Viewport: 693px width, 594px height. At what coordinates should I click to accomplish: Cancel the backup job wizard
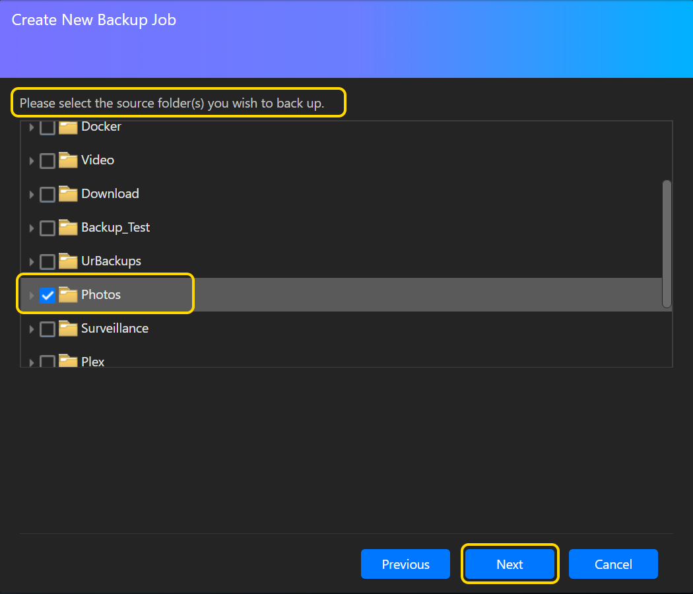point(613,564)
